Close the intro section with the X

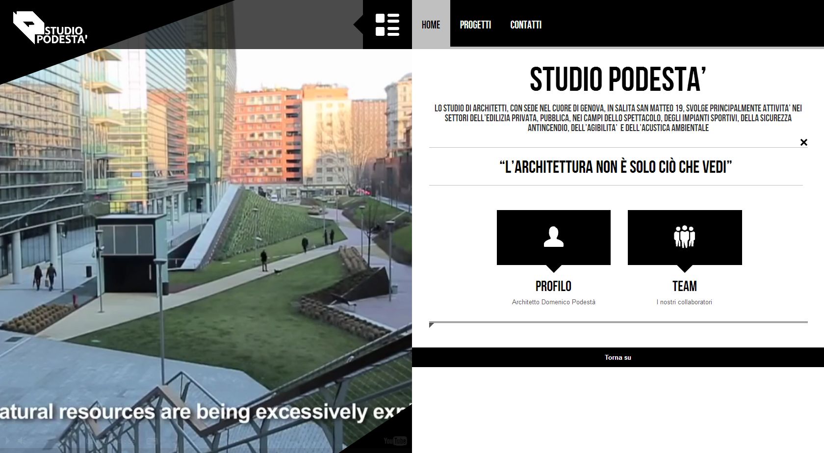click(x=803, y=142)
